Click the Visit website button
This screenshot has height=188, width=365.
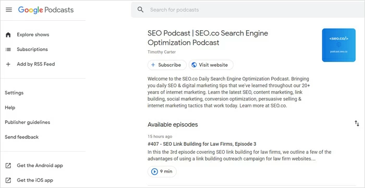point(211,65)
